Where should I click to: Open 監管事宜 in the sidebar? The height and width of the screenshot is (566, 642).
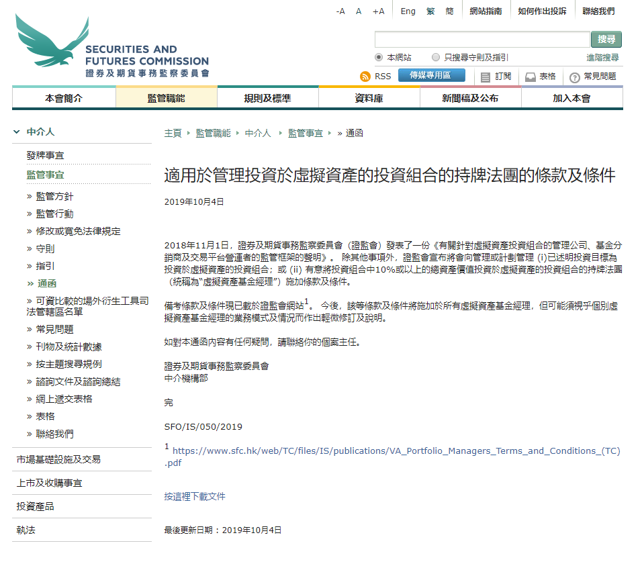coord(46,175)
